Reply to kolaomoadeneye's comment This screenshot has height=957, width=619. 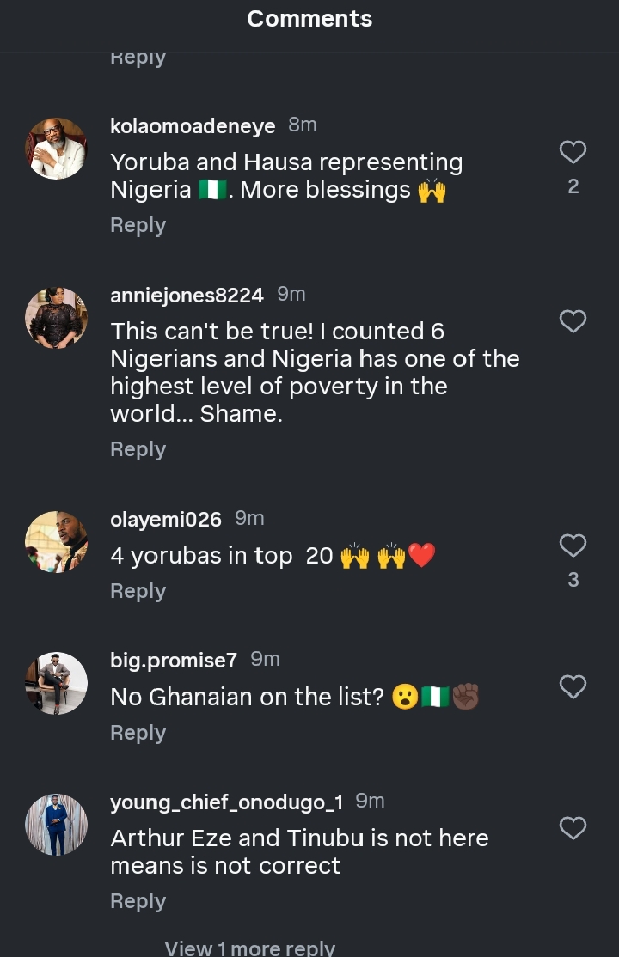pyautogui.click(x=138, y=225)
